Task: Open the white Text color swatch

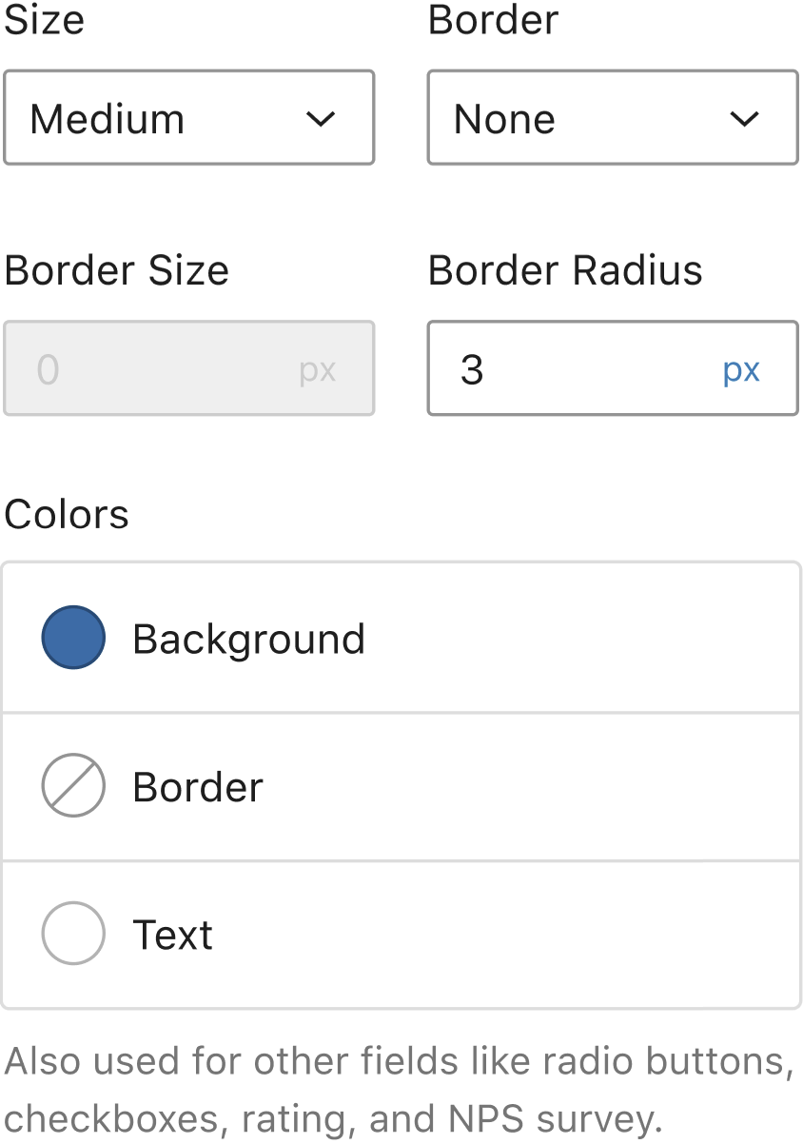Action: [x=73, y=934]
